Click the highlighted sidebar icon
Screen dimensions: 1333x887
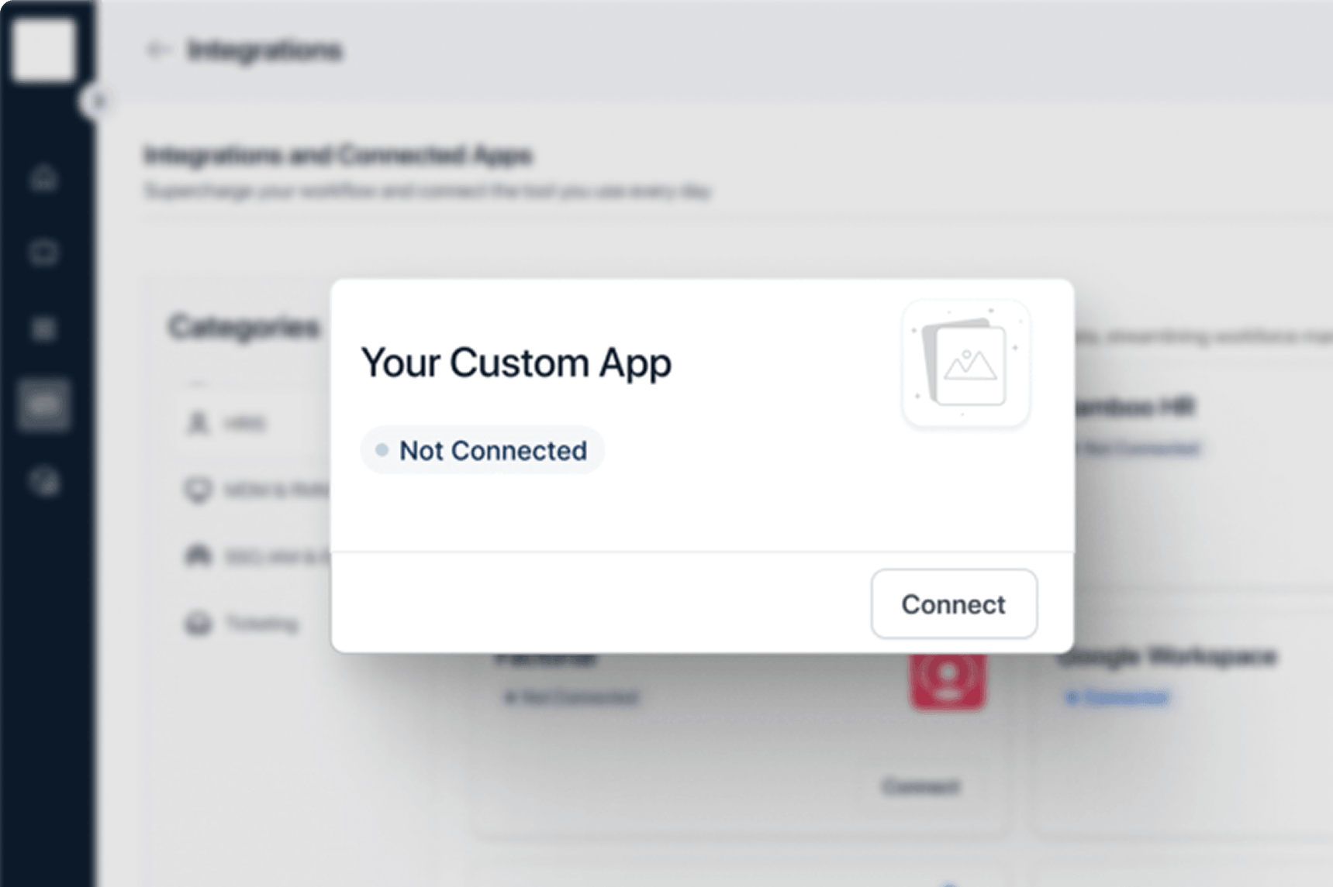(43, 404)
